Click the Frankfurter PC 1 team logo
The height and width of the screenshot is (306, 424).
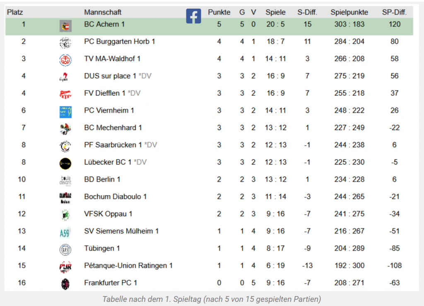[65, 284]
